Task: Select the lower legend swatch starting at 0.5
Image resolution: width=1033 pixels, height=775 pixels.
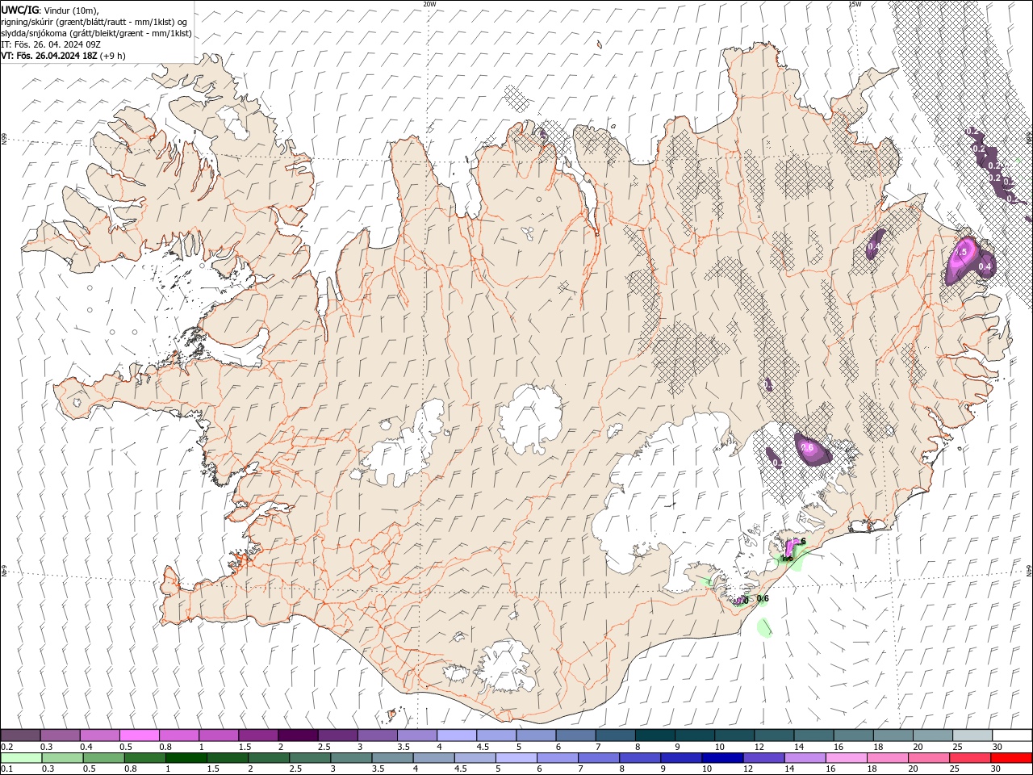Action: point(103,758)
